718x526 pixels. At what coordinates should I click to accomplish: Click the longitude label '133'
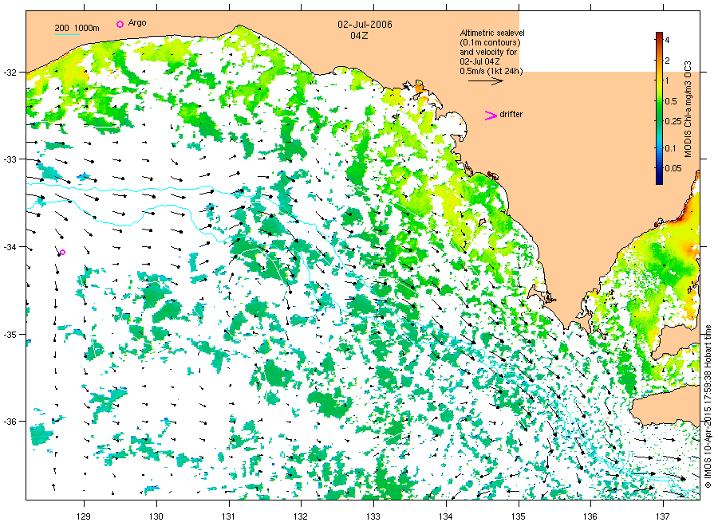tap(373, 517)
